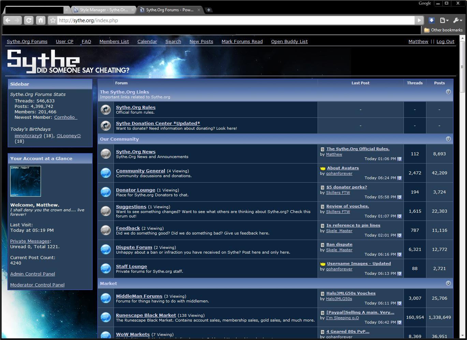Bookmark page with star icon
The height and width of the screenshot is (340, 467).
tap(53, 20)
